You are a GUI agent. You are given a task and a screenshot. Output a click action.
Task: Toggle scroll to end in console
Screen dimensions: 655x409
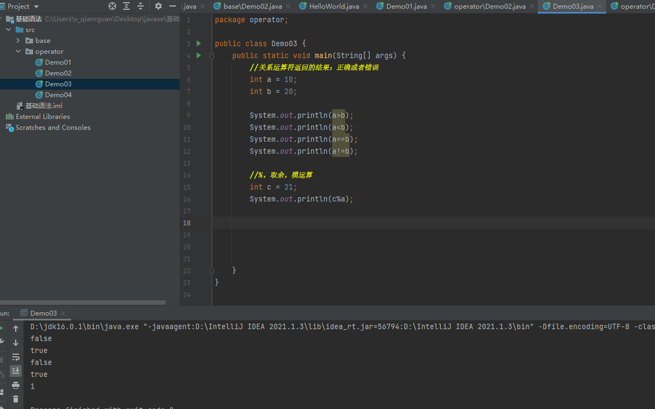point(16,371)
